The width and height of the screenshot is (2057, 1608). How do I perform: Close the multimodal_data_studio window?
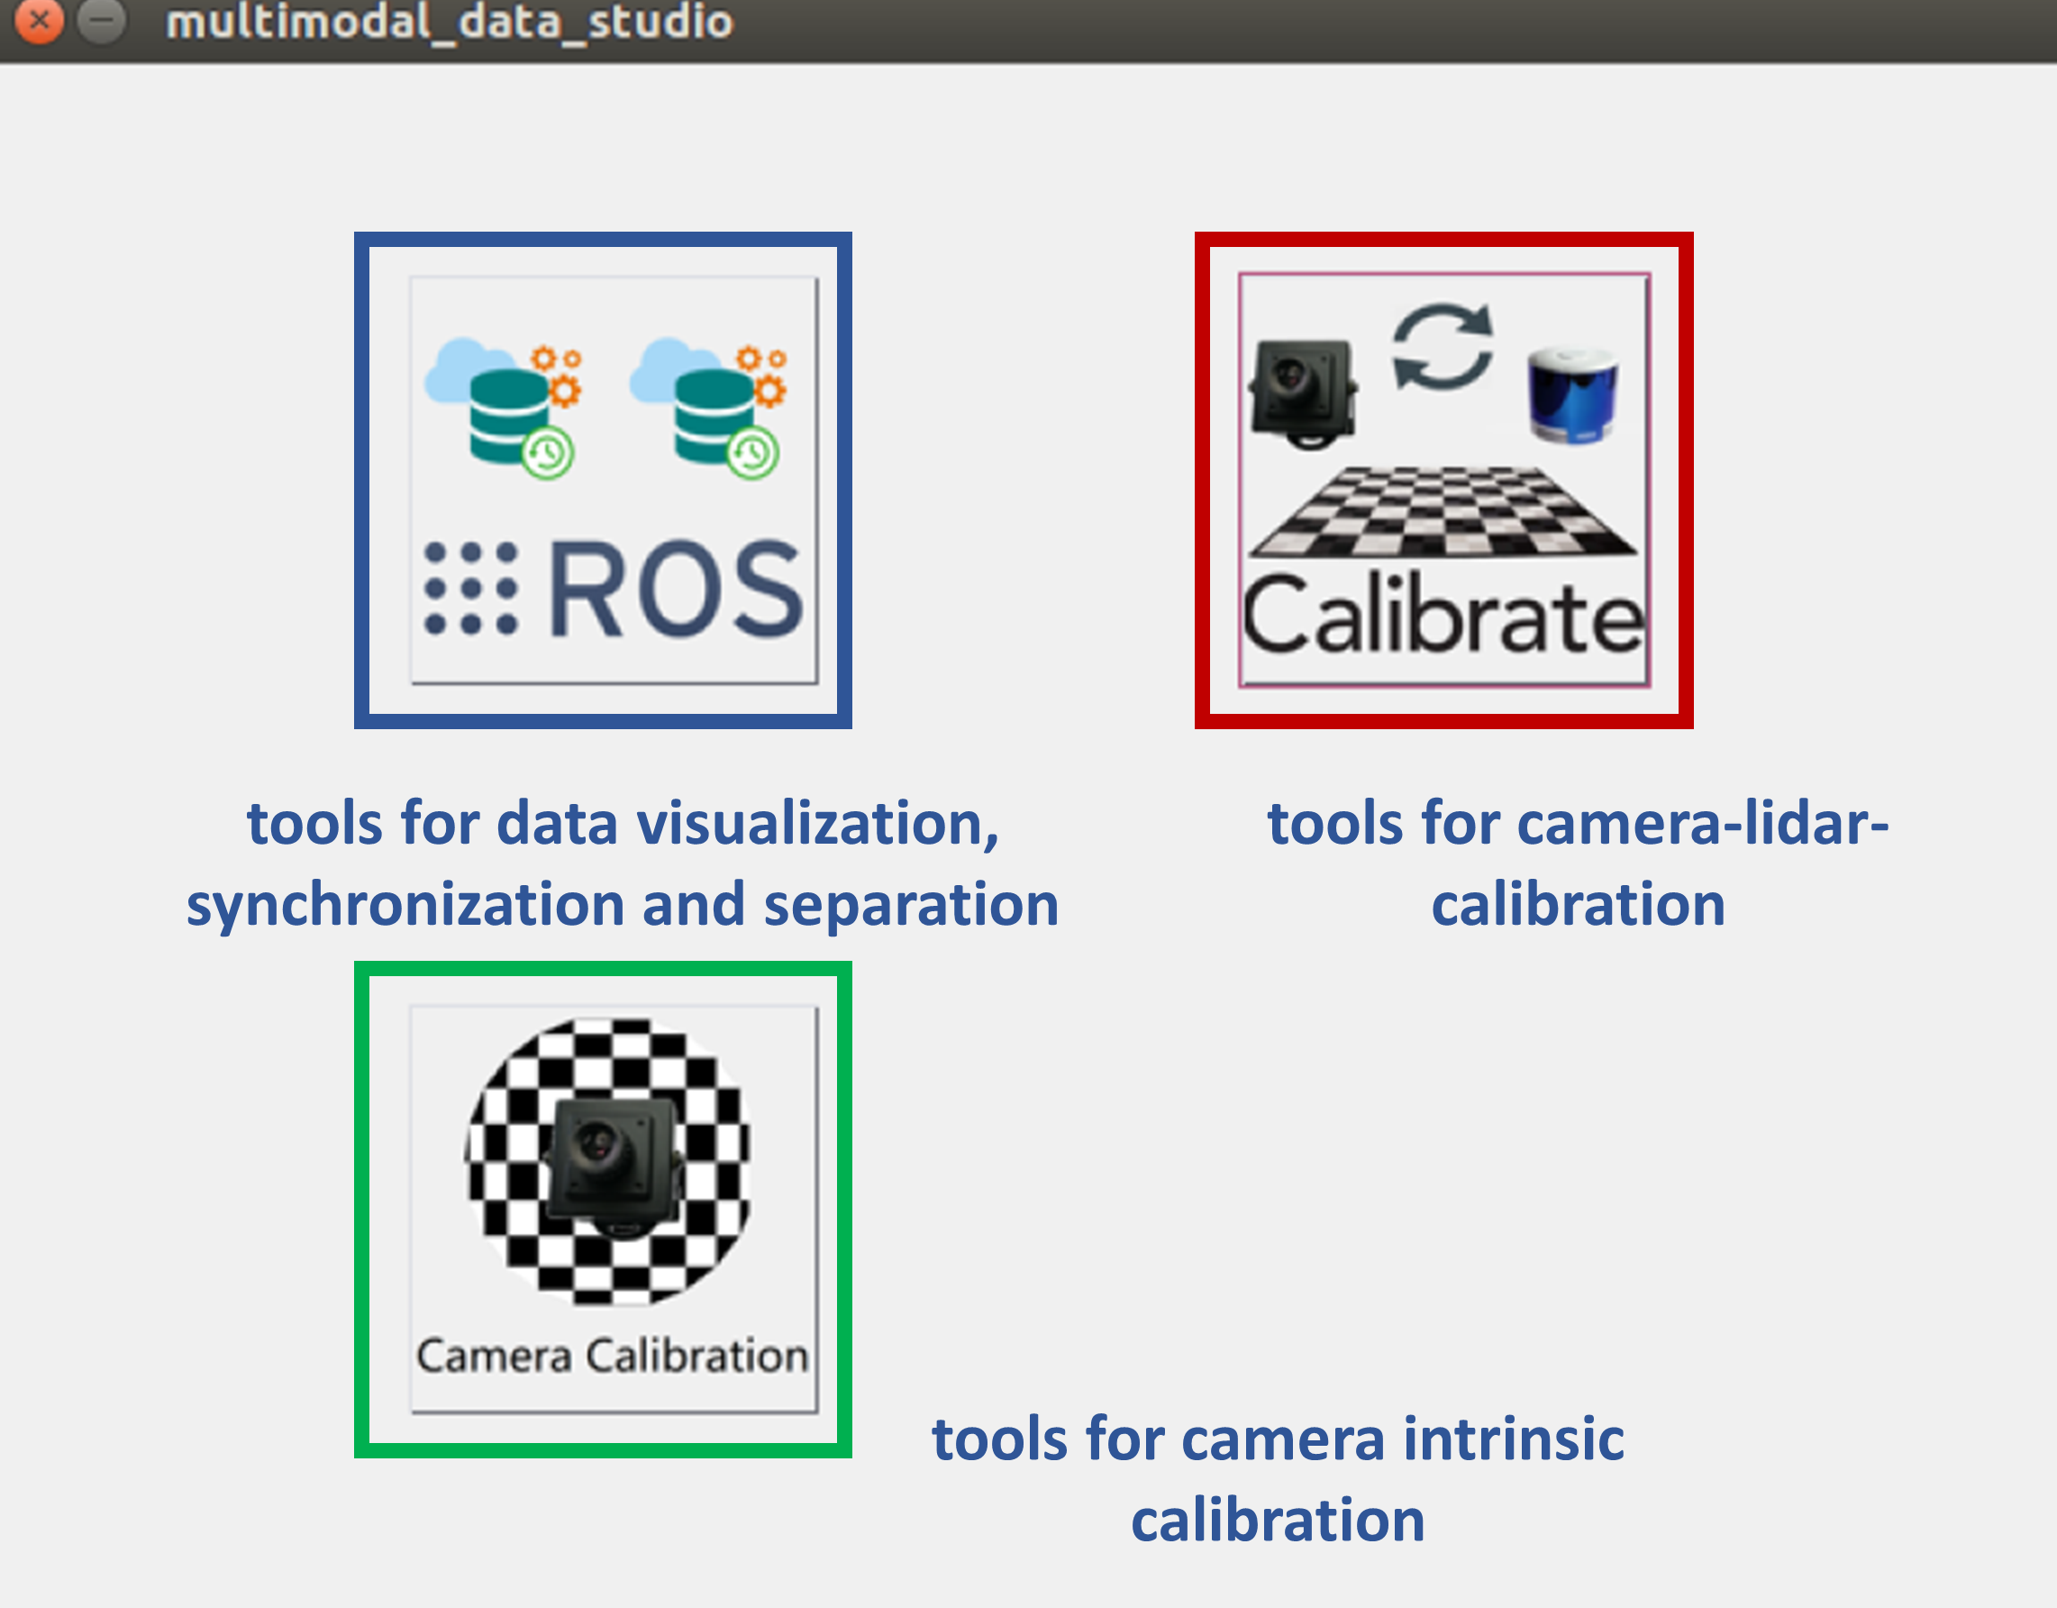point(40,19)
